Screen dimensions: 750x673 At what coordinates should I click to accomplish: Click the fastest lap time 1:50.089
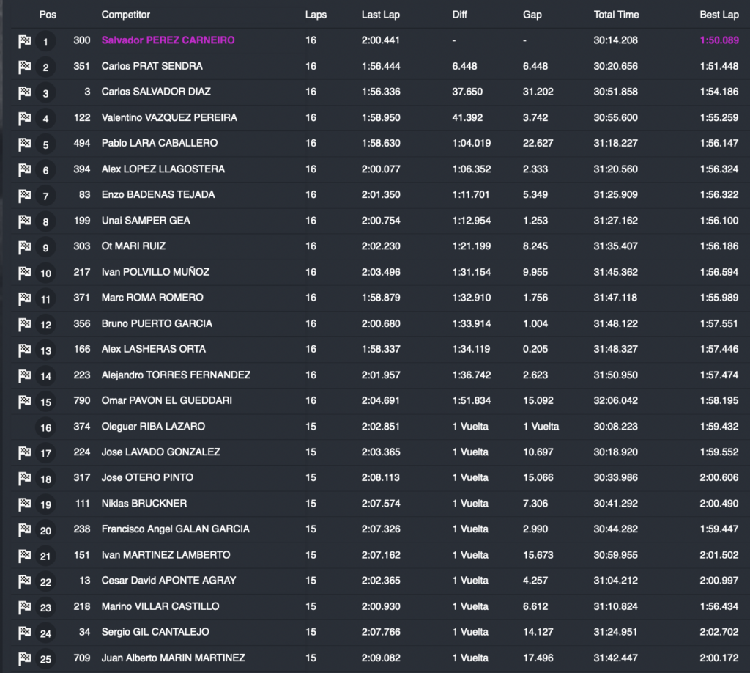(x=719, y=40)
